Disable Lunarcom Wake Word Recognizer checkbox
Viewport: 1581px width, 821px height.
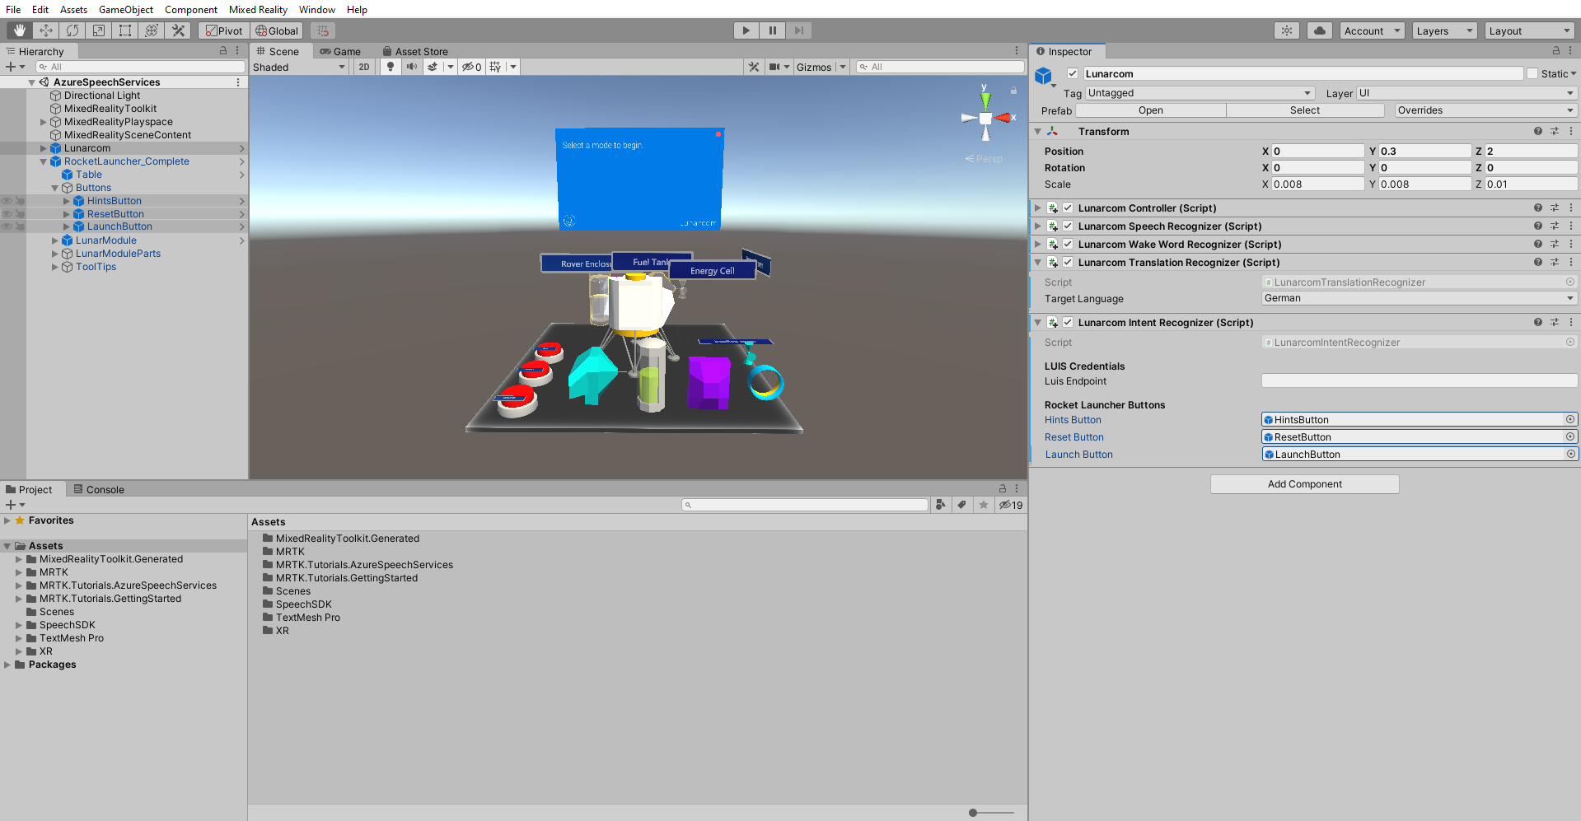point(1068,244)
